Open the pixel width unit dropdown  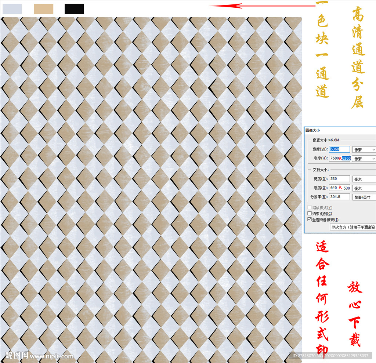(x=364, y=150)
